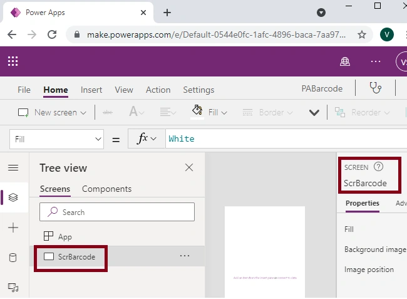
Task: Toggle the hamburger menu in left rail
Action: [13, 168]
